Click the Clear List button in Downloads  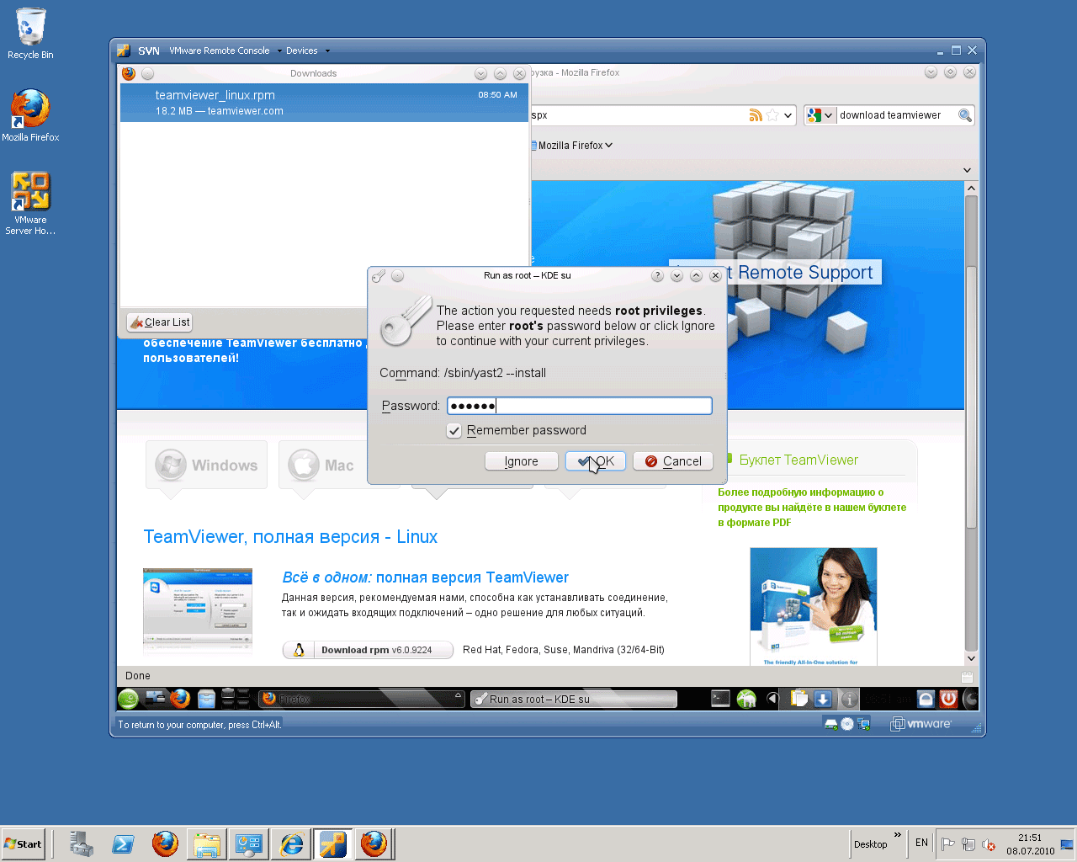pos(160,322)
